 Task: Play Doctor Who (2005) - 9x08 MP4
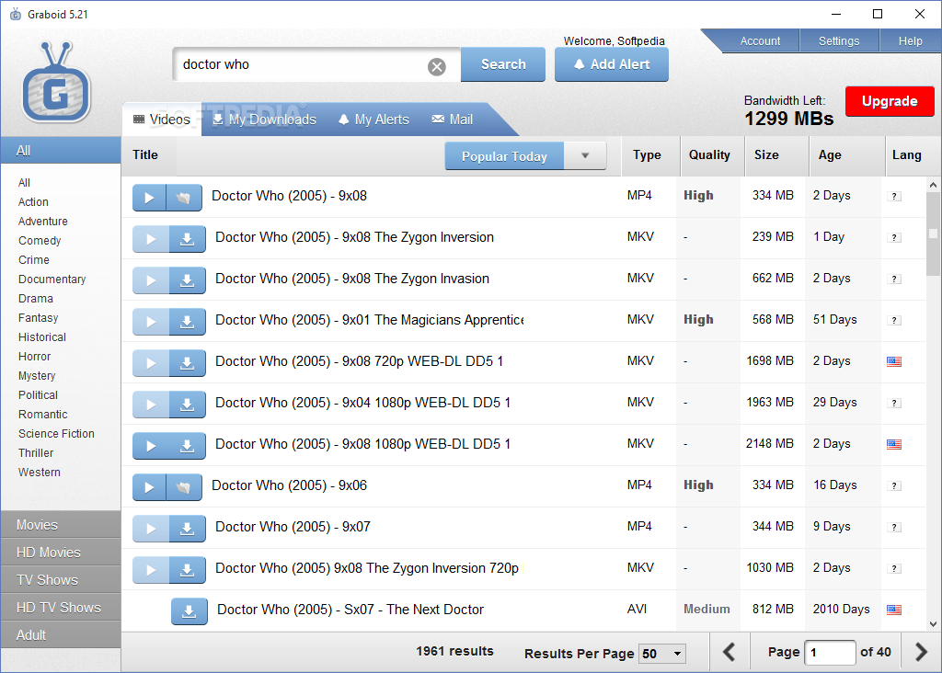[x=149, y=198]
